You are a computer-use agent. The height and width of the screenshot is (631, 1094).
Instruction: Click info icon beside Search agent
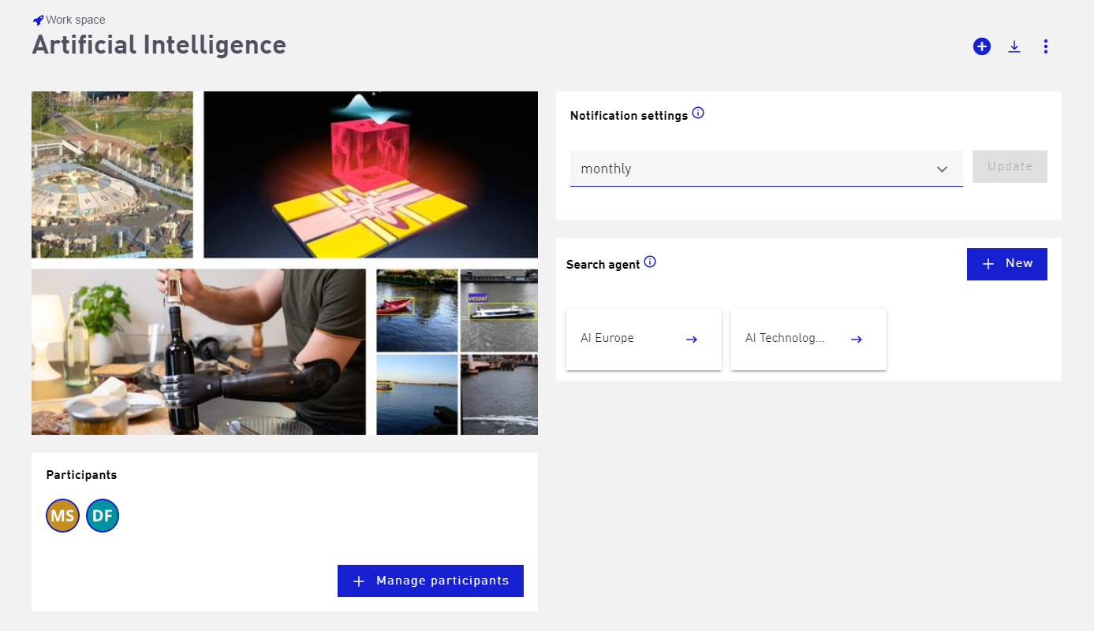coord(650,262)
